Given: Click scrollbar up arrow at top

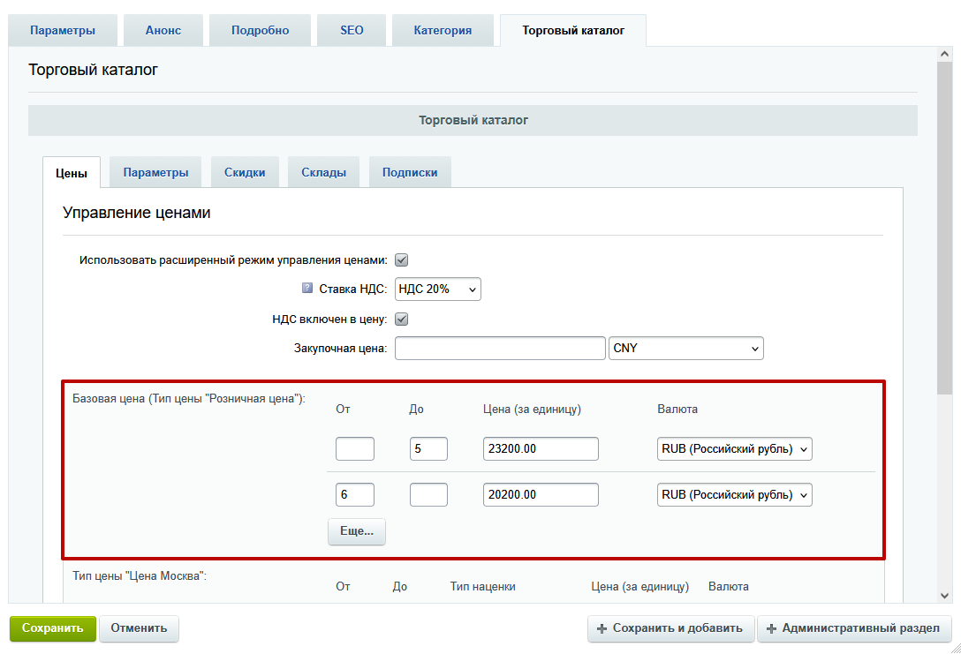Looking at the screenshot, I should click(944, 56).
